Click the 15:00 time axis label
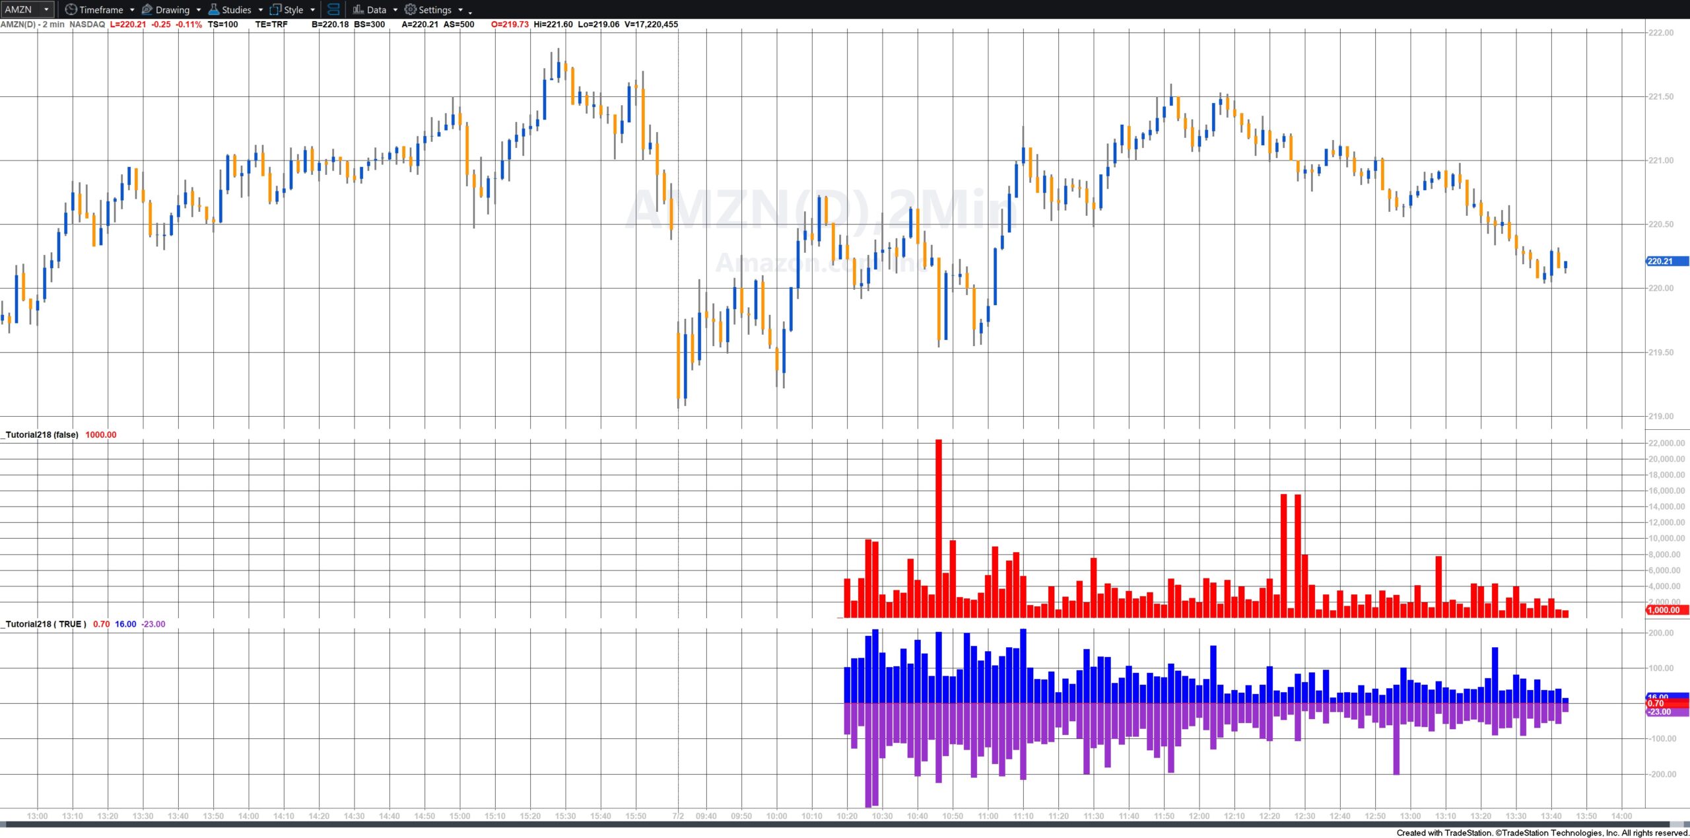Viewport: 1690px width, 838px height. 459,816
